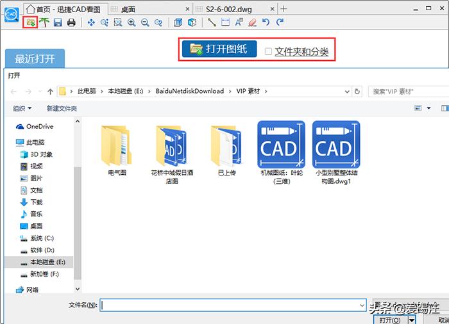Viewport: 449px width, 324px height.
Task: Click the 打开图纸 button
Action: pos(219,49)
